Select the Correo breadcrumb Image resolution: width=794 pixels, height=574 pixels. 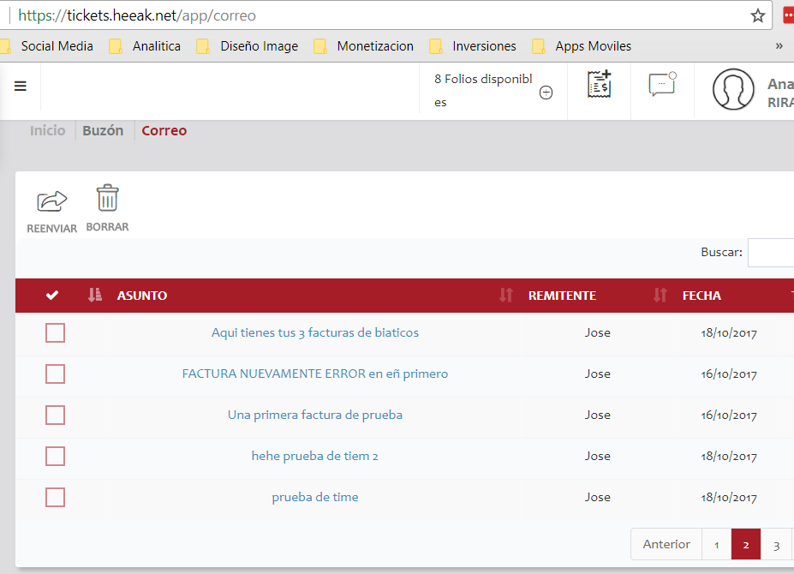164,131
